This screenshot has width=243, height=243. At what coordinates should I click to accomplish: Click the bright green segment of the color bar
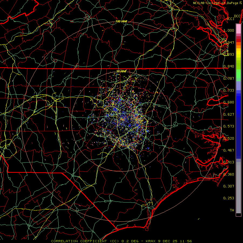238,74
